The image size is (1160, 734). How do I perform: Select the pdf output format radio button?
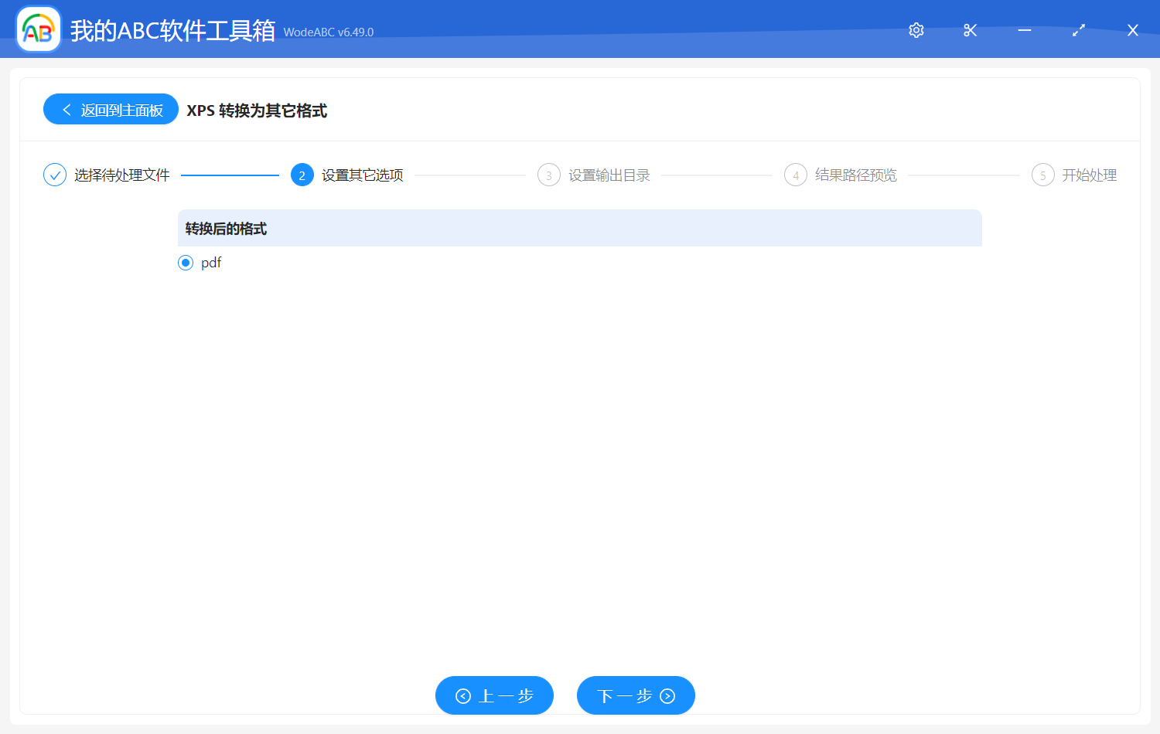186,263
